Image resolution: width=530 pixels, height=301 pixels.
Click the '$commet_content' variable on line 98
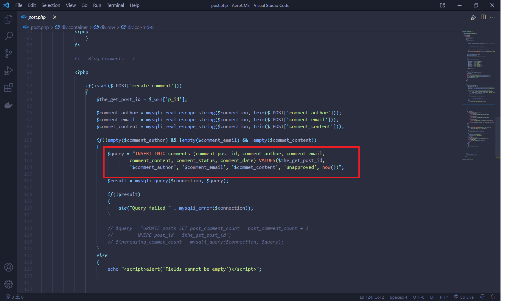tap(117, 127)
